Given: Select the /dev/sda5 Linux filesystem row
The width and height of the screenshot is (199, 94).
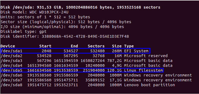Looking at the screenshot, I should tap(82, 70).
